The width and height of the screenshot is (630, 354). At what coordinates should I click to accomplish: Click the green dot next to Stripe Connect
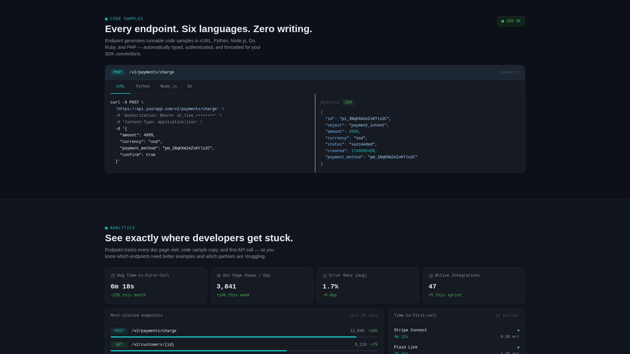(x=518, y=330)
